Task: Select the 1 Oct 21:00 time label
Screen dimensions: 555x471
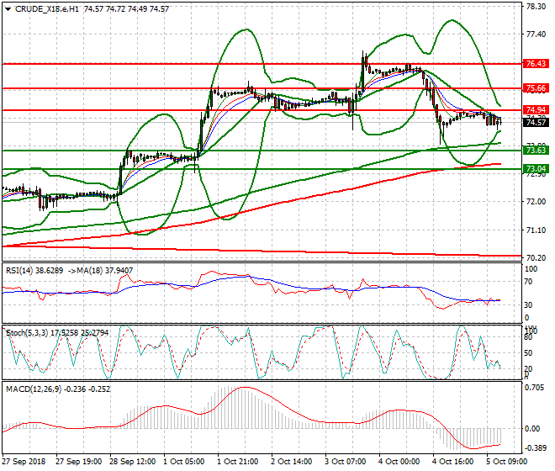Action: (x=237, y=462)
